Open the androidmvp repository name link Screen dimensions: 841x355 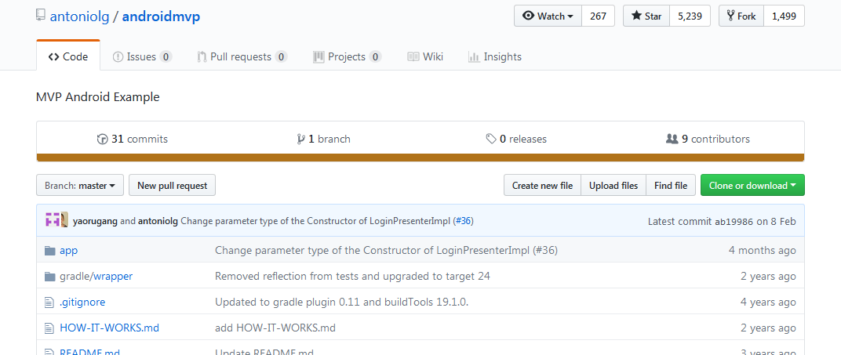(x=161, y=16)
